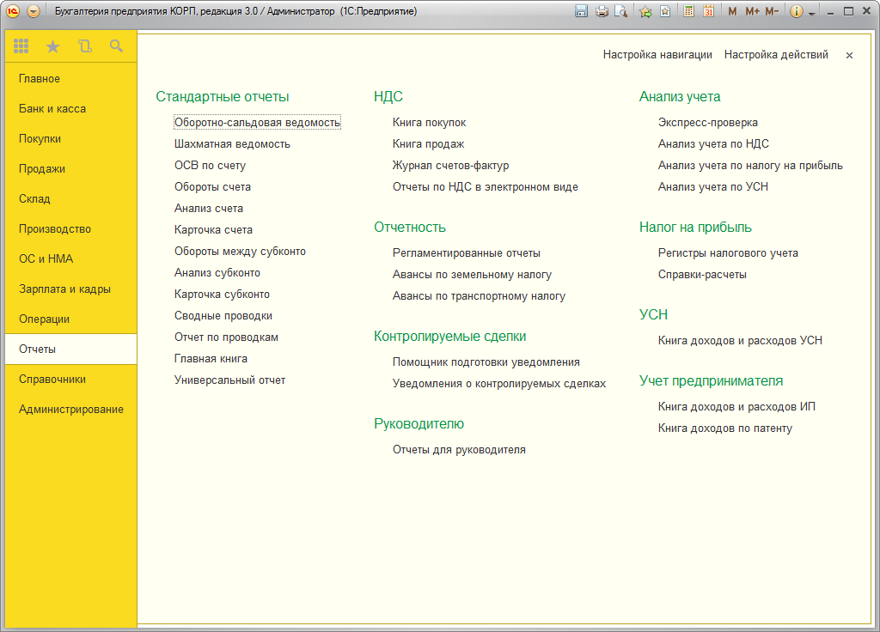Open the Calendar icon

click(x=708, y=11)
